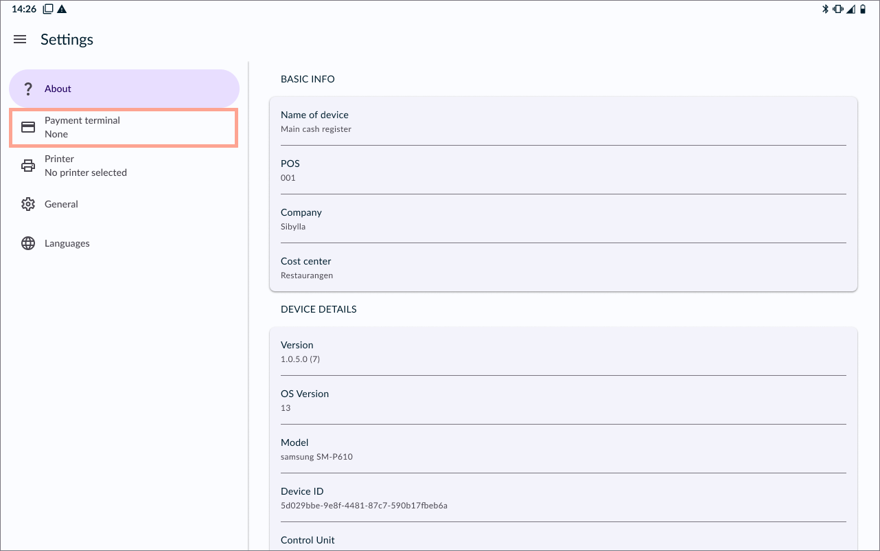
Task: Click the Device ID row
Action: pyautogui.click(x=564, y=497)
